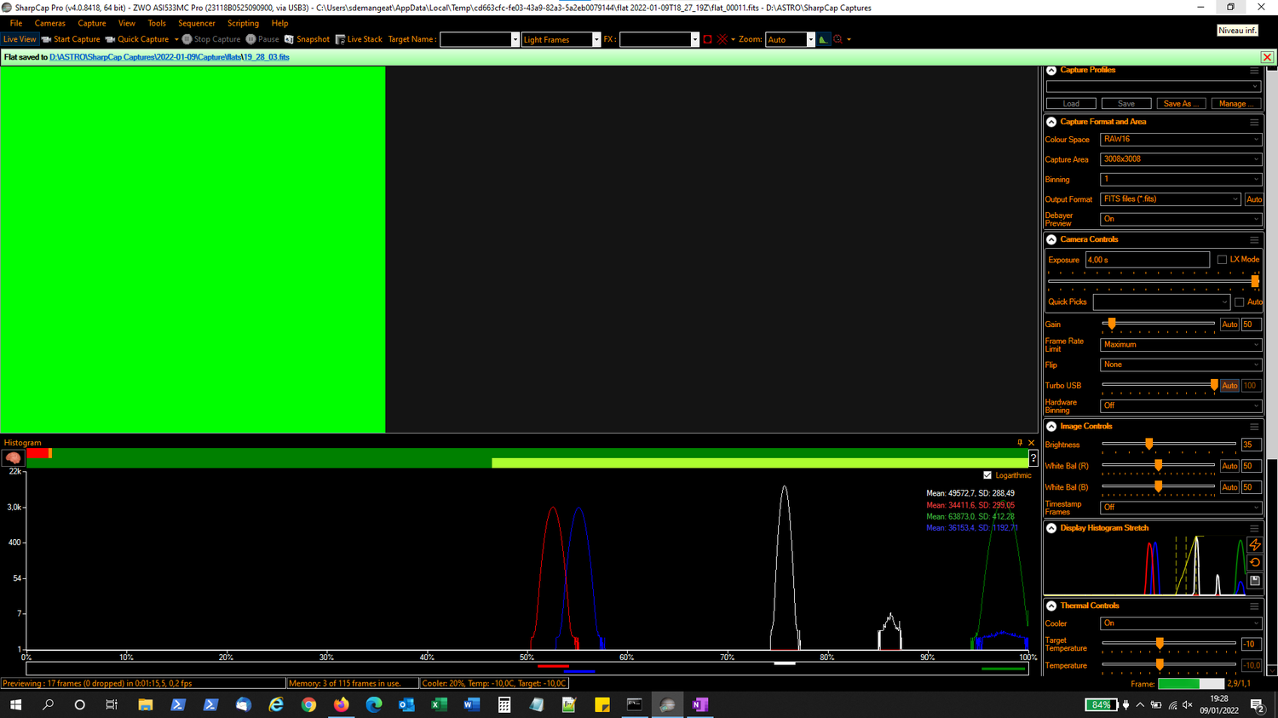
Task: Toggle the Gain Auto button
Action: [1229, 325]
